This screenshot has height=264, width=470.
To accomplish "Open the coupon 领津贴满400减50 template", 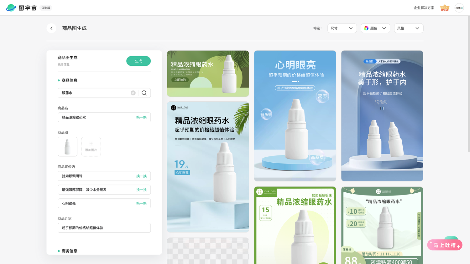I will click(382, 225).
